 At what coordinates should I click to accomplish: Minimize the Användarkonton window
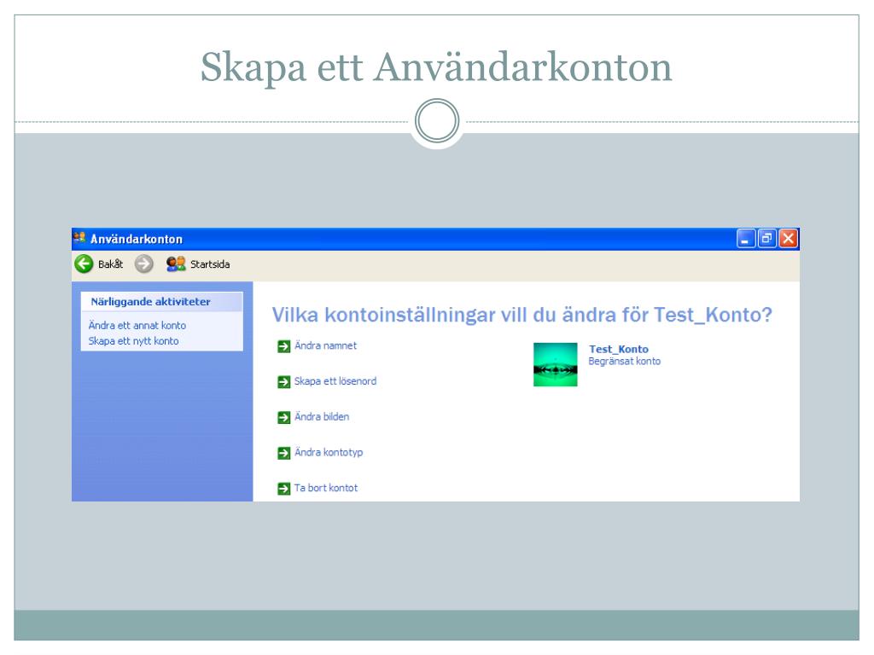[x=746, y=239]
